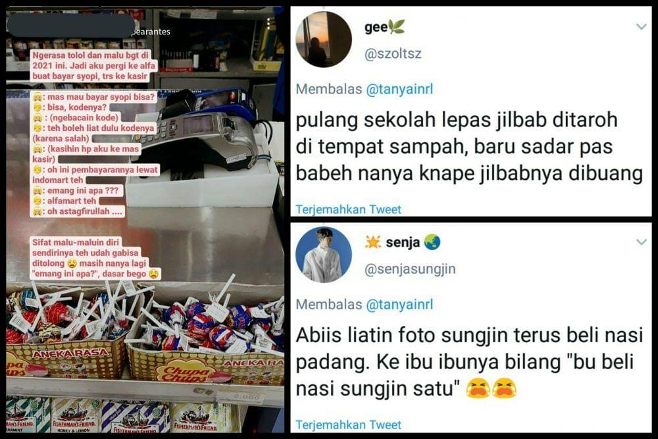658x439 pixels.
Task: Open the @szoltsz handle
Action: point(393,54)
